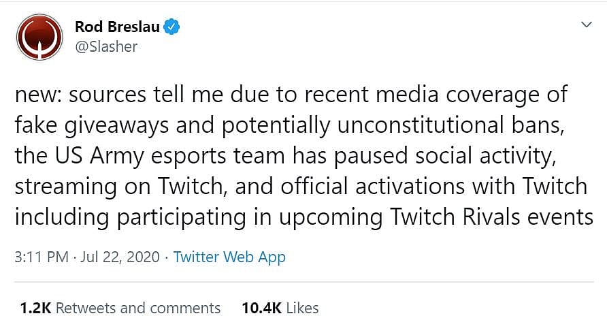Visit the @Slasher handle link

[106, 46]
